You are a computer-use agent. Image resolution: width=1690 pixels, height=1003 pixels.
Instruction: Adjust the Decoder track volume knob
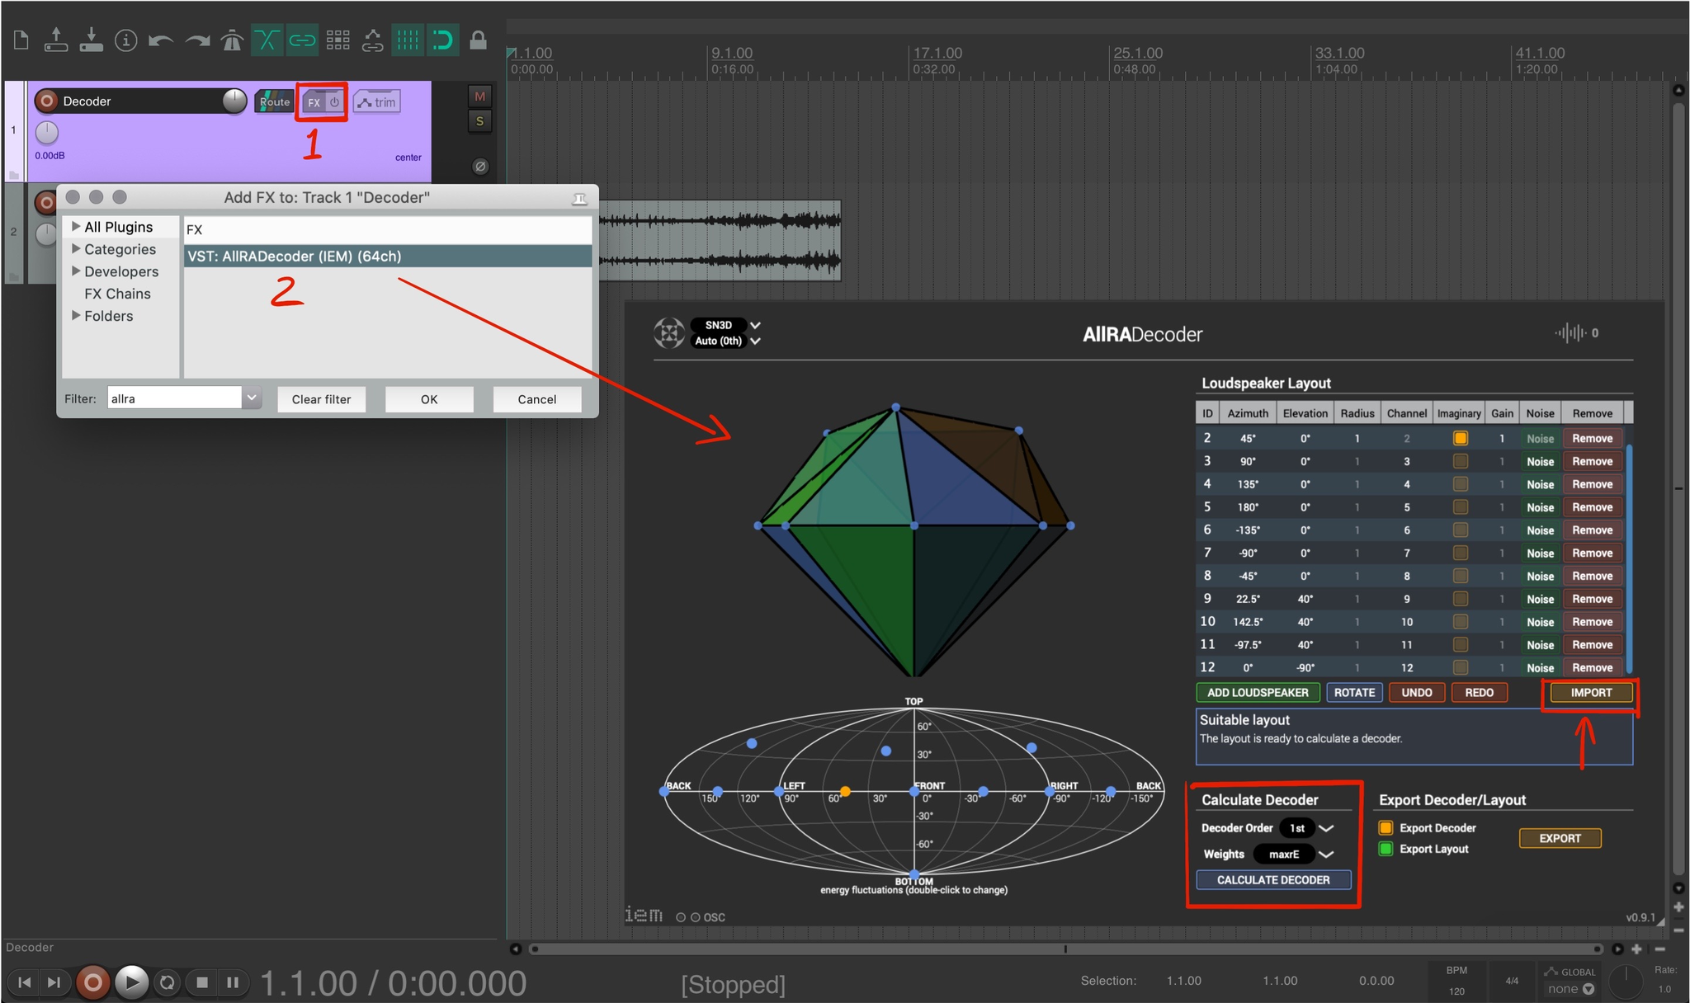click(234, 101)
